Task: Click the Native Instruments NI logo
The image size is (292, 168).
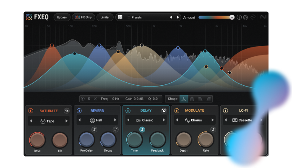Action: pyautogui.click(x=263, y=17)
